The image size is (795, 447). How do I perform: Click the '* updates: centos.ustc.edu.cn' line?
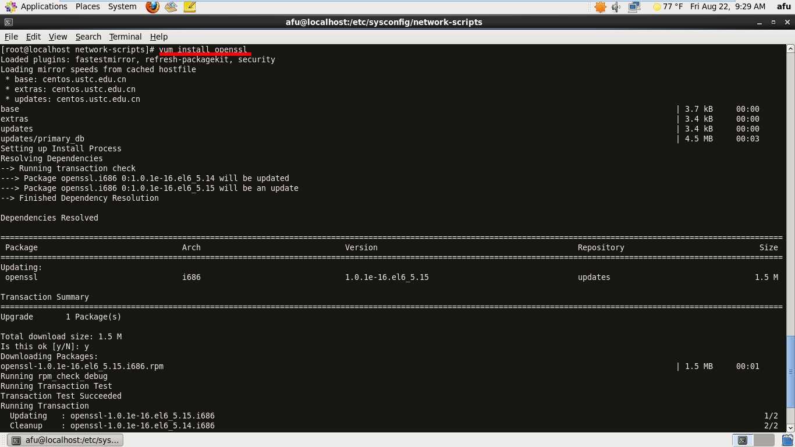pyautogui.click(x=73, y=99)
